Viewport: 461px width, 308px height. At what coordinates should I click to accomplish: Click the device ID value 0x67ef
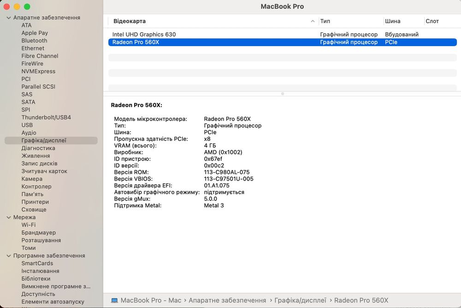click(x=213, y=159)
